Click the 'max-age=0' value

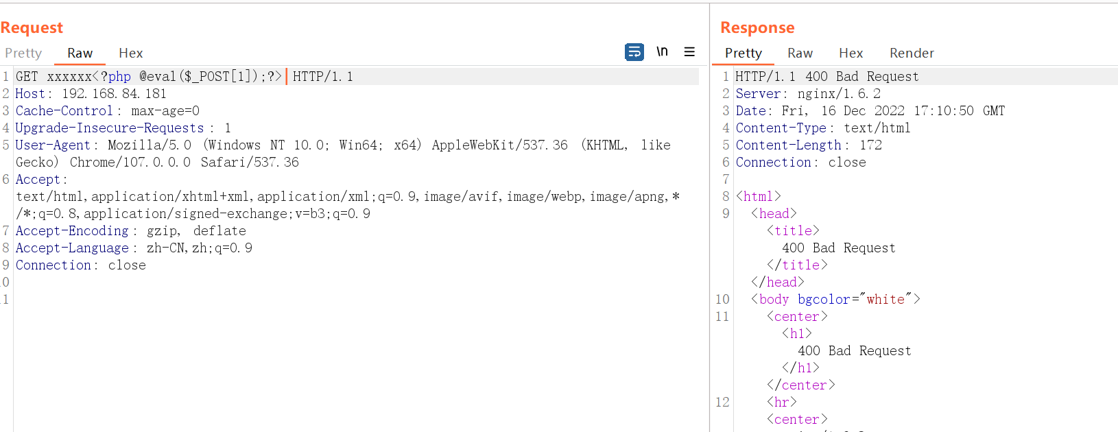165,110
